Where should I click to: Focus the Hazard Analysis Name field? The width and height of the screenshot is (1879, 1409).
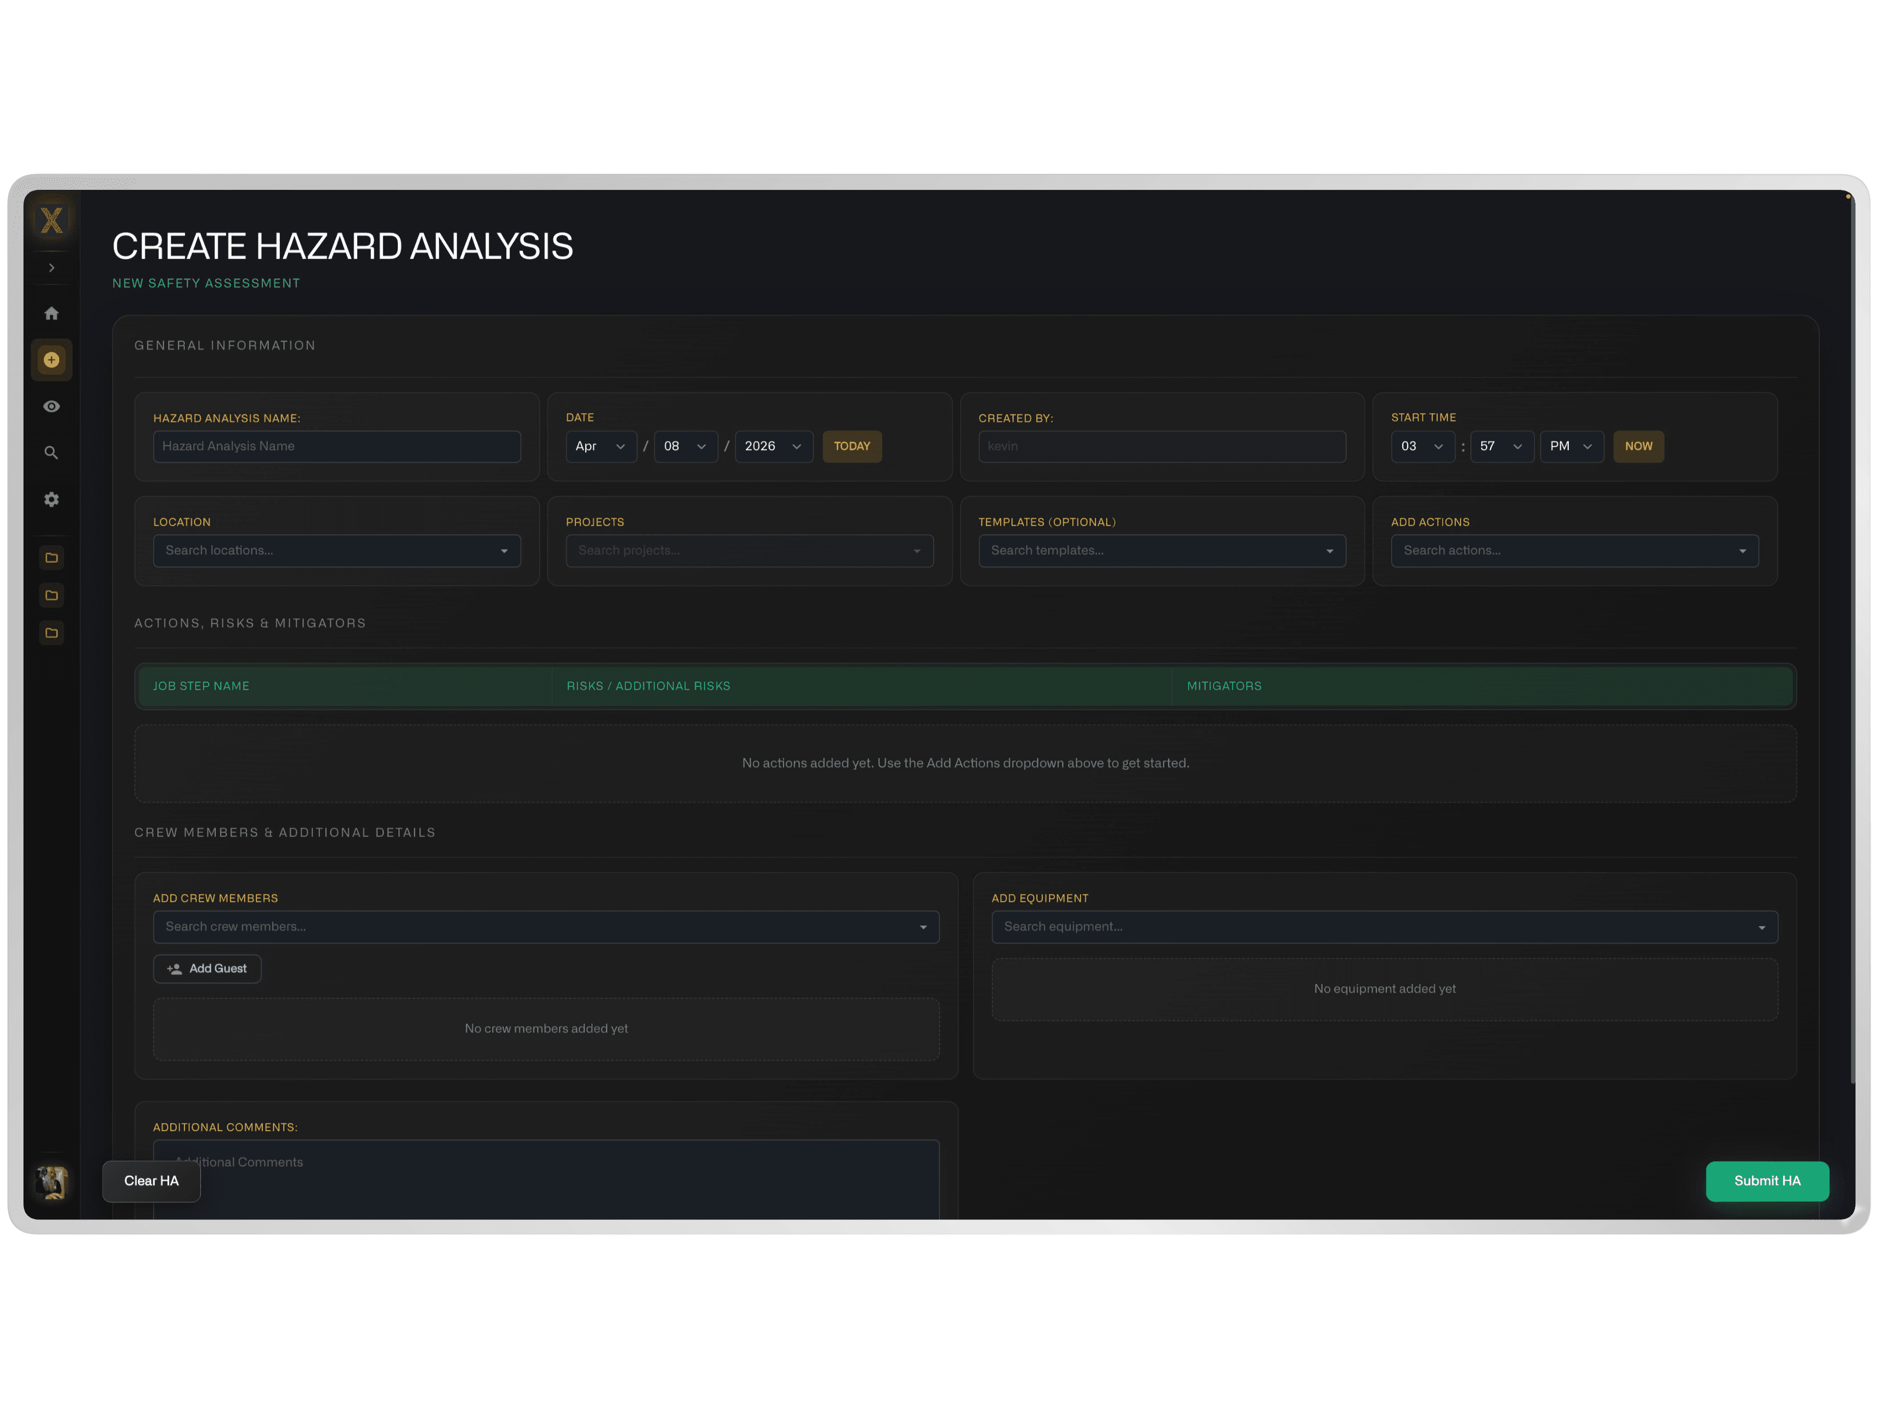point(337,447)
